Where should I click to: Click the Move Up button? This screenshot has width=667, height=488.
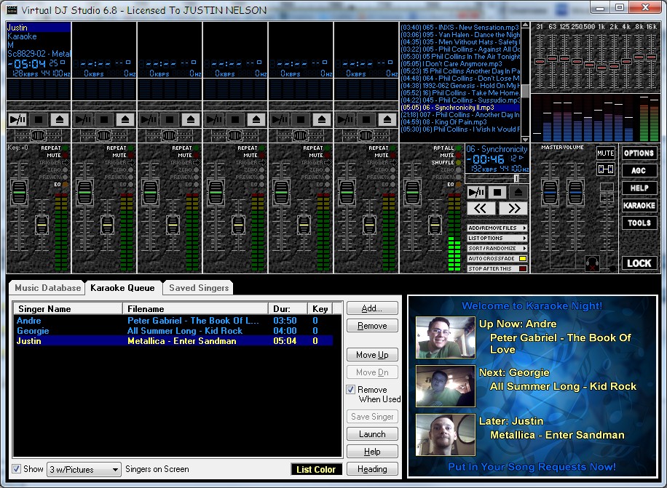coord(372,355)
